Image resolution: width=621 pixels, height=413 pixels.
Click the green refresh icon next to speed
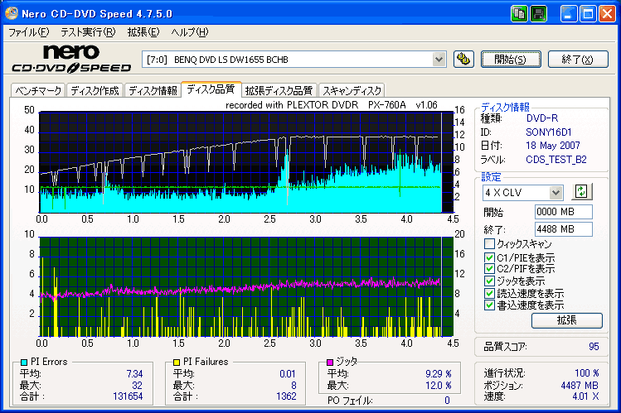(580, 192)
